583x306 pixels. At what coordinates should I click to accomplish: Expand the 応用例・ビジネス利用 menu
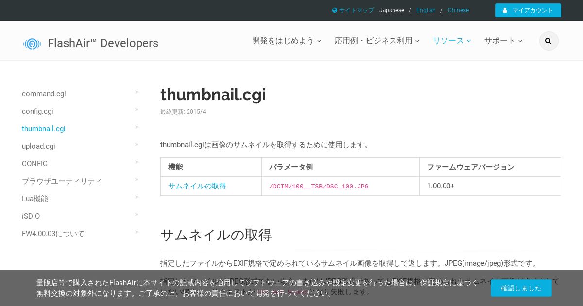377,41
